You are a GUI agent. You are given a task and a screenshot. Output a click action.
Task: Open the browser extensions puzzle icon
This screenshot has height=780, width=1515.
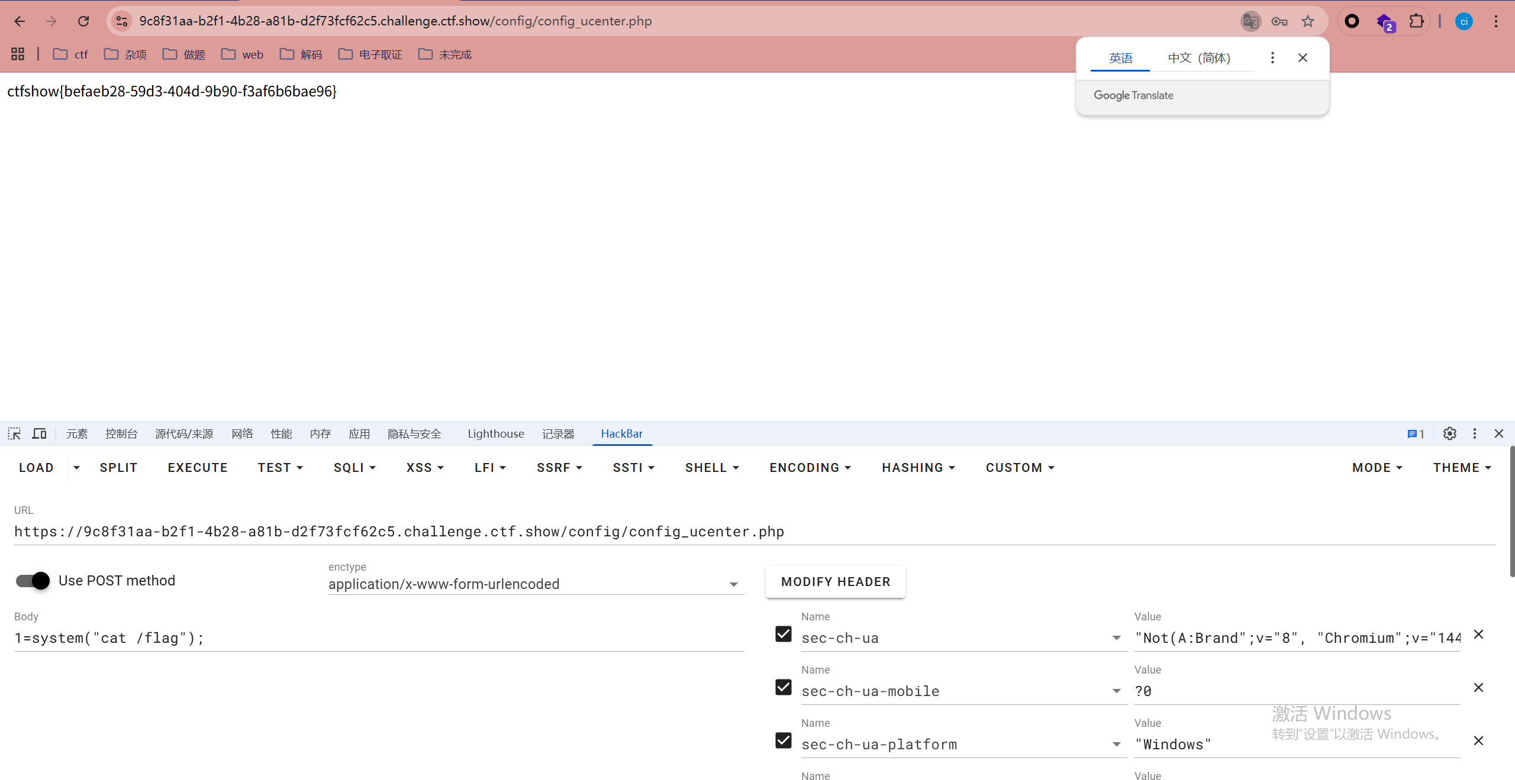tap(1416, 21)
